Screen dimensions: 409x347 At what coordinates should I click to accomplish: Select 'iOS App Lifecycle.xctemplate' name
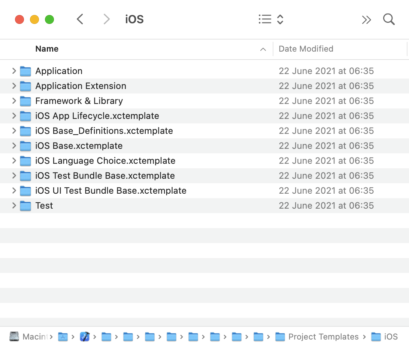tap(97, 116)
